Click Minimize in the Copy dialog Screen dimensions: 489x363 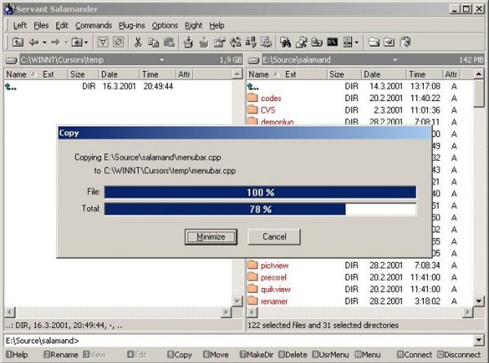(x=211, y=237)
